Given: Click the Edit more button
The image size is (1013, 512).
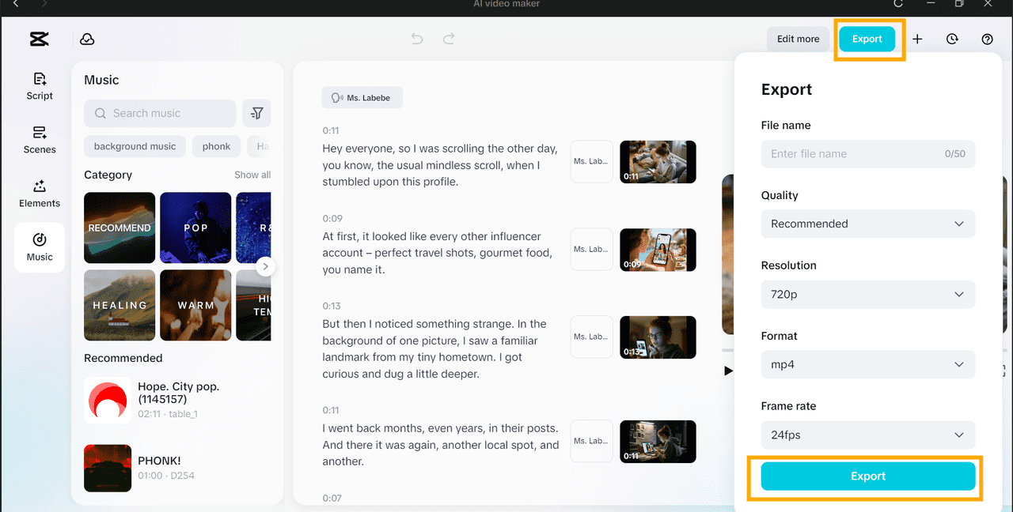Looking at the screenshot, I should pos(798,39).
